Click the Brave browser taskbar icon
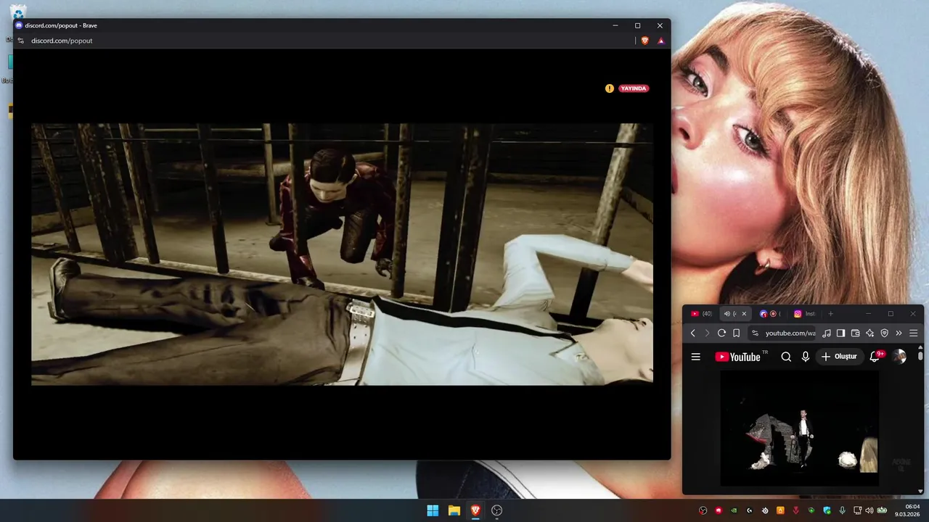Image resolution: width=929 pixels, height=522 pixels. click(x=475, y=510)
